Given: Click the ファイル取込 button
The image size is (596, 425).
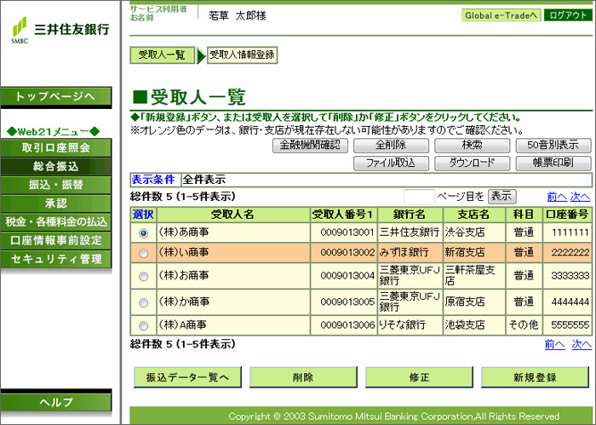Looking at the screenshot, I should click(x=391, y=164).
